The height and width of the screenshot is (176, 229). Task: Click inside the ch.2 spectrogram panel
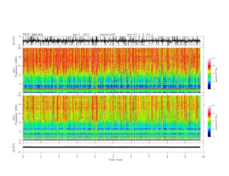coord(112,118)
